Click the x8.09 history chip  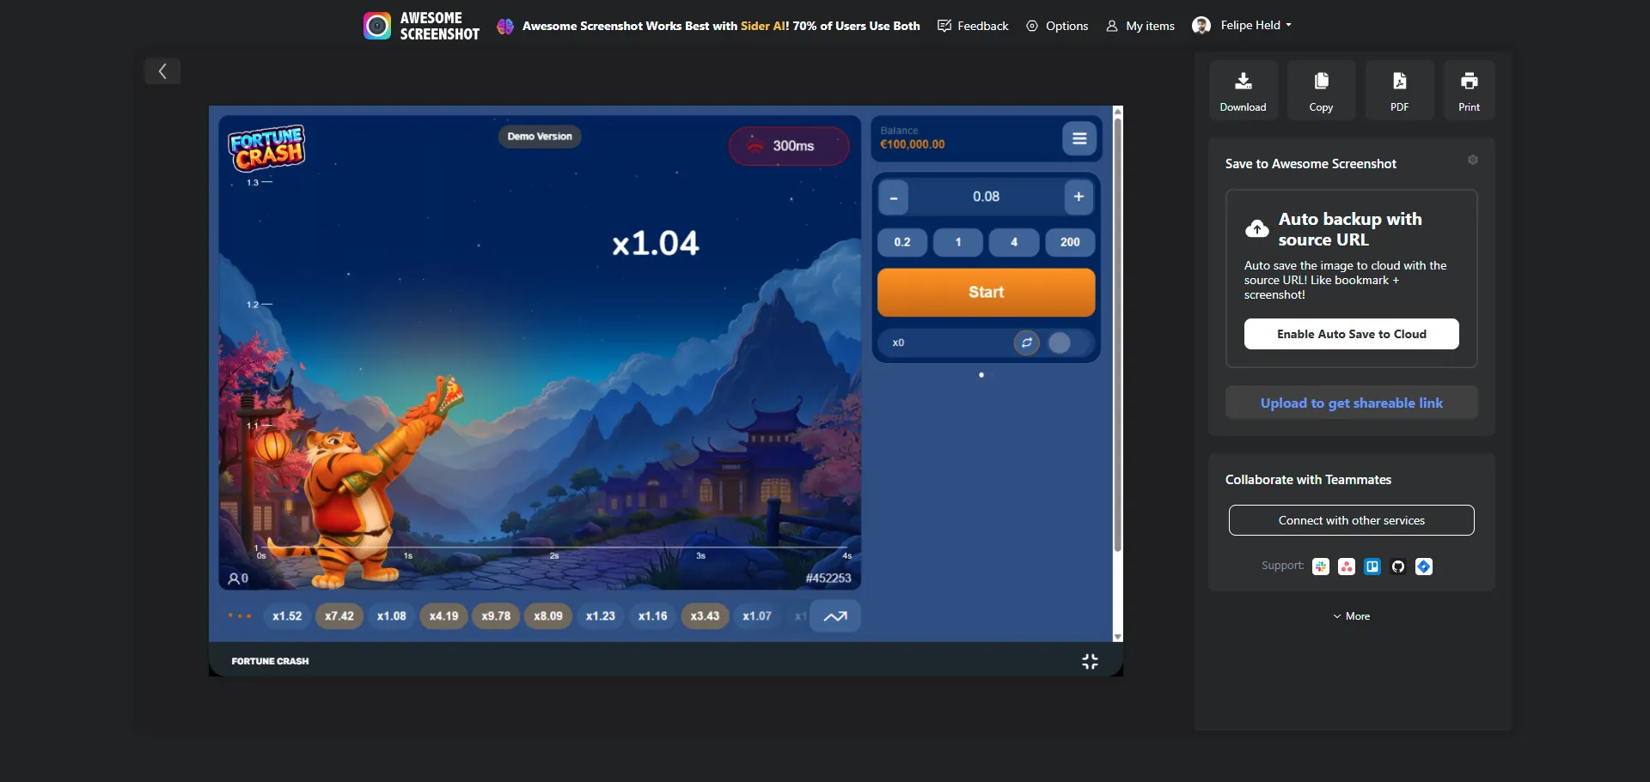548,616
